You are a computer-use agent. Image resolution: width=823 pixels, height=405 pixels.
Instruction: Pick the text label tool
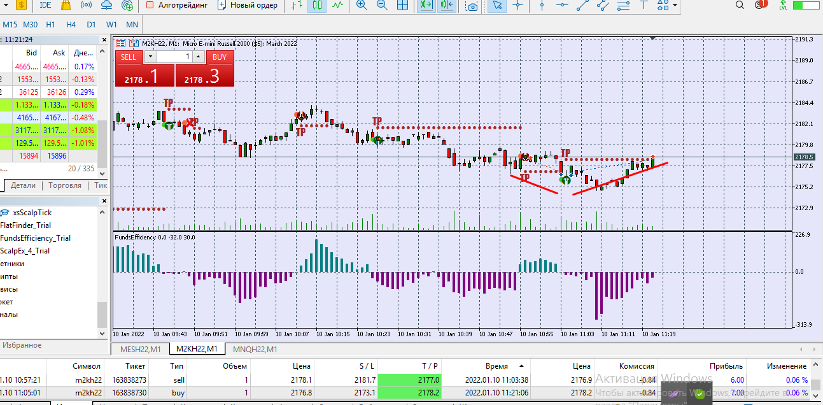pyautogui.click(x=644, y=5)
